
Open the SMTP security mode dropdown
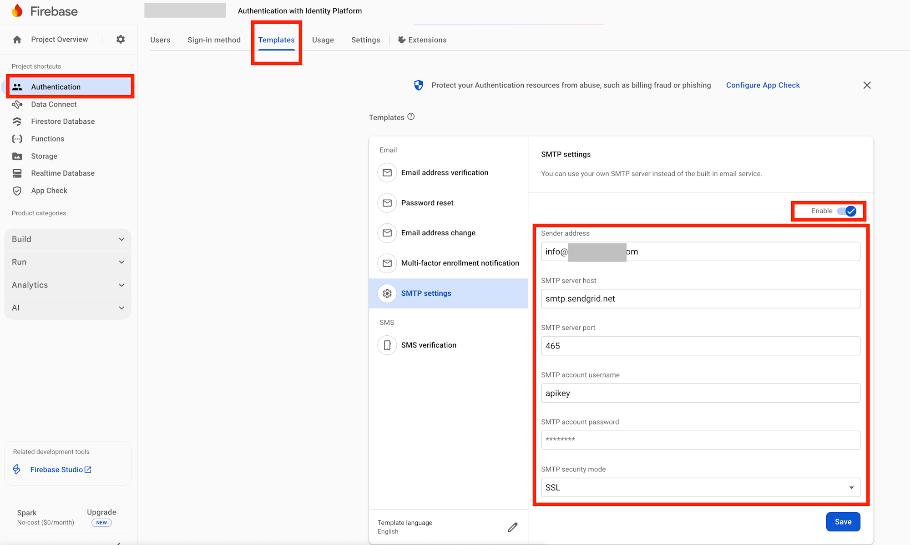(700, 487)
